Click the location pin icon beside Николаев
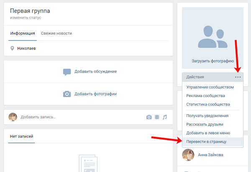 [12, 49]
